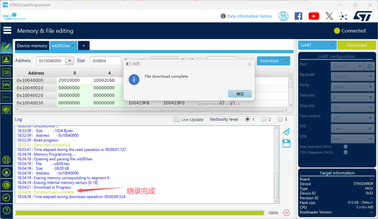Open the binary 0110 log sidebar icon
378x219 pixels.
pyautogui.click(x=6, y=160)
